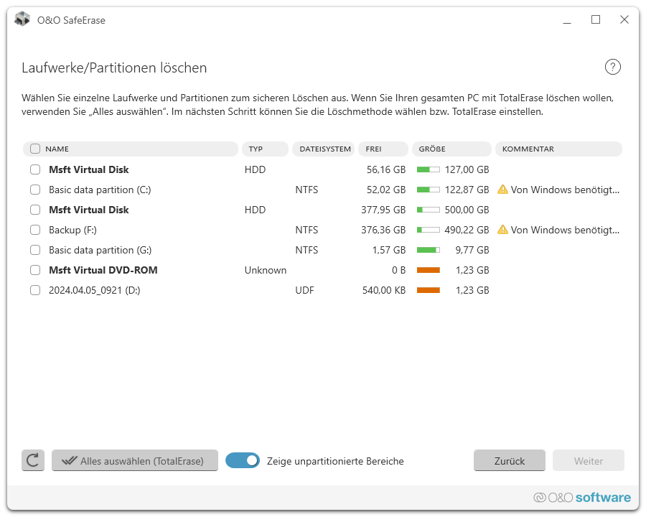Go back with the Zurück button
This screenshot has width=646, height=517.
509,461
